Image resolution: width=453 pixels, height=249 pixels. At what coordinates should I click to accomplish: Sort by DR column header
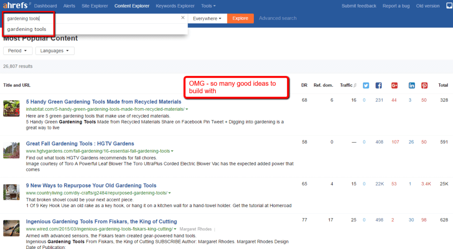[x=304, y=85]
